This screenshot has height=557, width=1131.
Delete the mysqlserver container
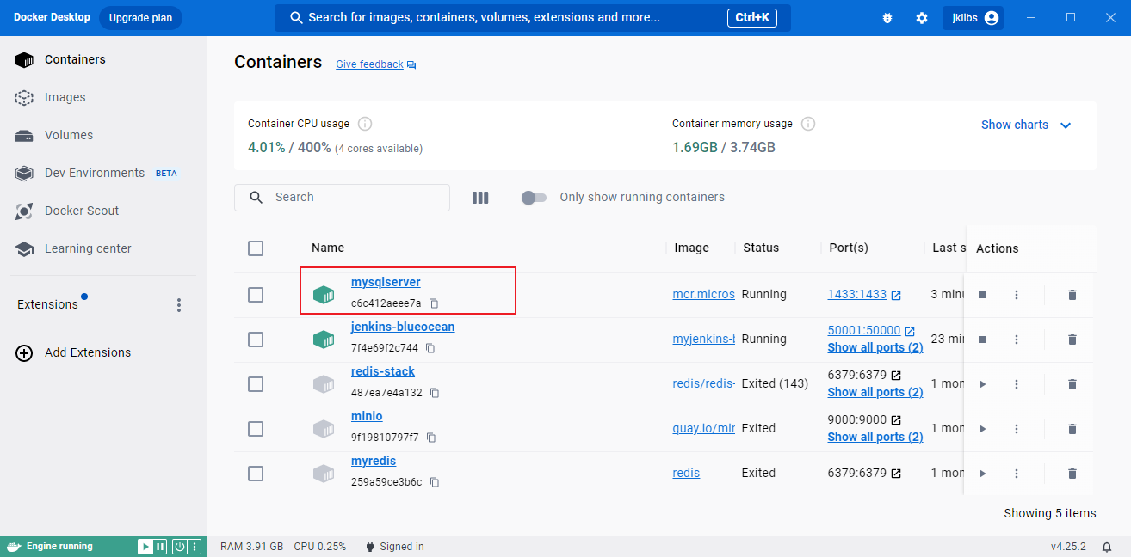click(1072, 295)
